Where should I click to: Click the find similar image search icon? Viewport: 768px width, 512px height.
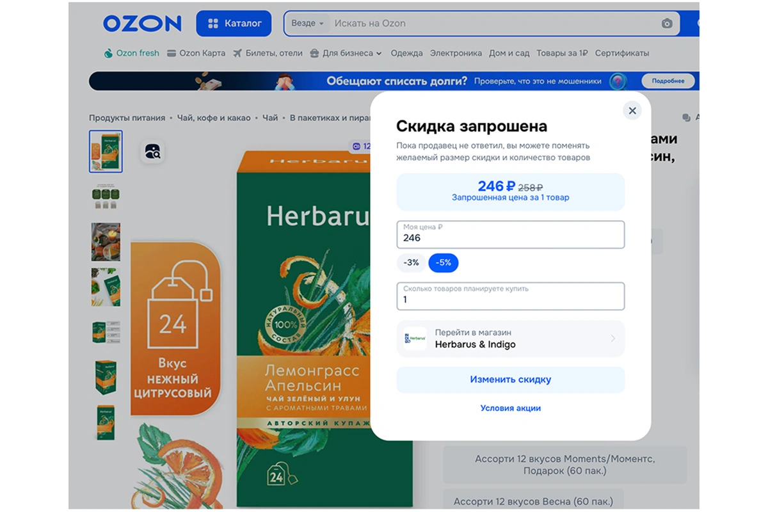152,152
